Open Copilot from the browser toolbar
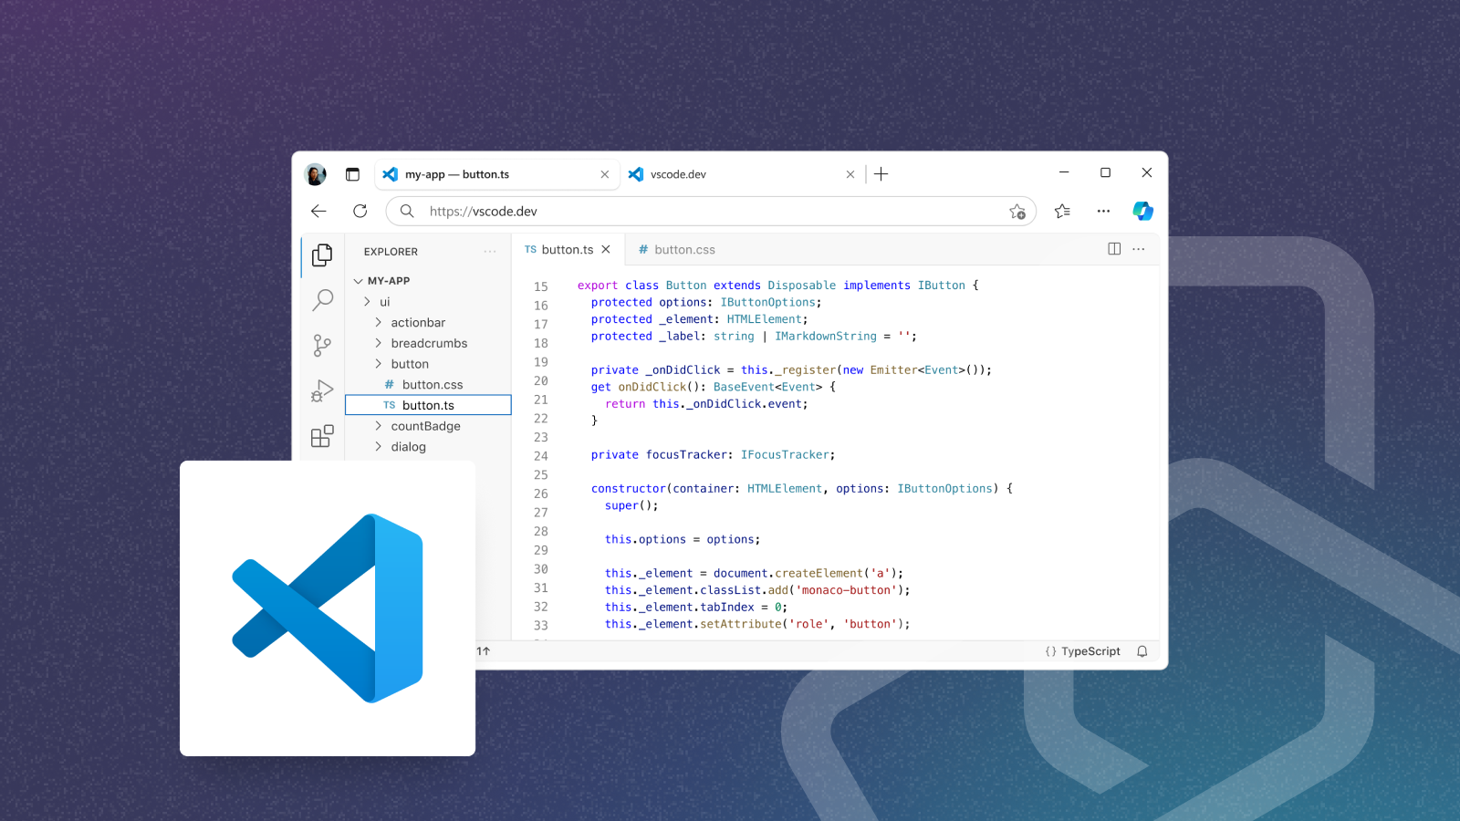The height and width of the screenshot is (821, 1460). (x=1142, y=211)
